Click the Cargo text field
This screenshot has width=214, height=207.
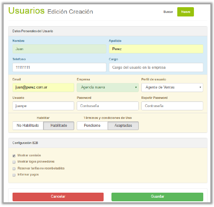click(x=156, y=67)
